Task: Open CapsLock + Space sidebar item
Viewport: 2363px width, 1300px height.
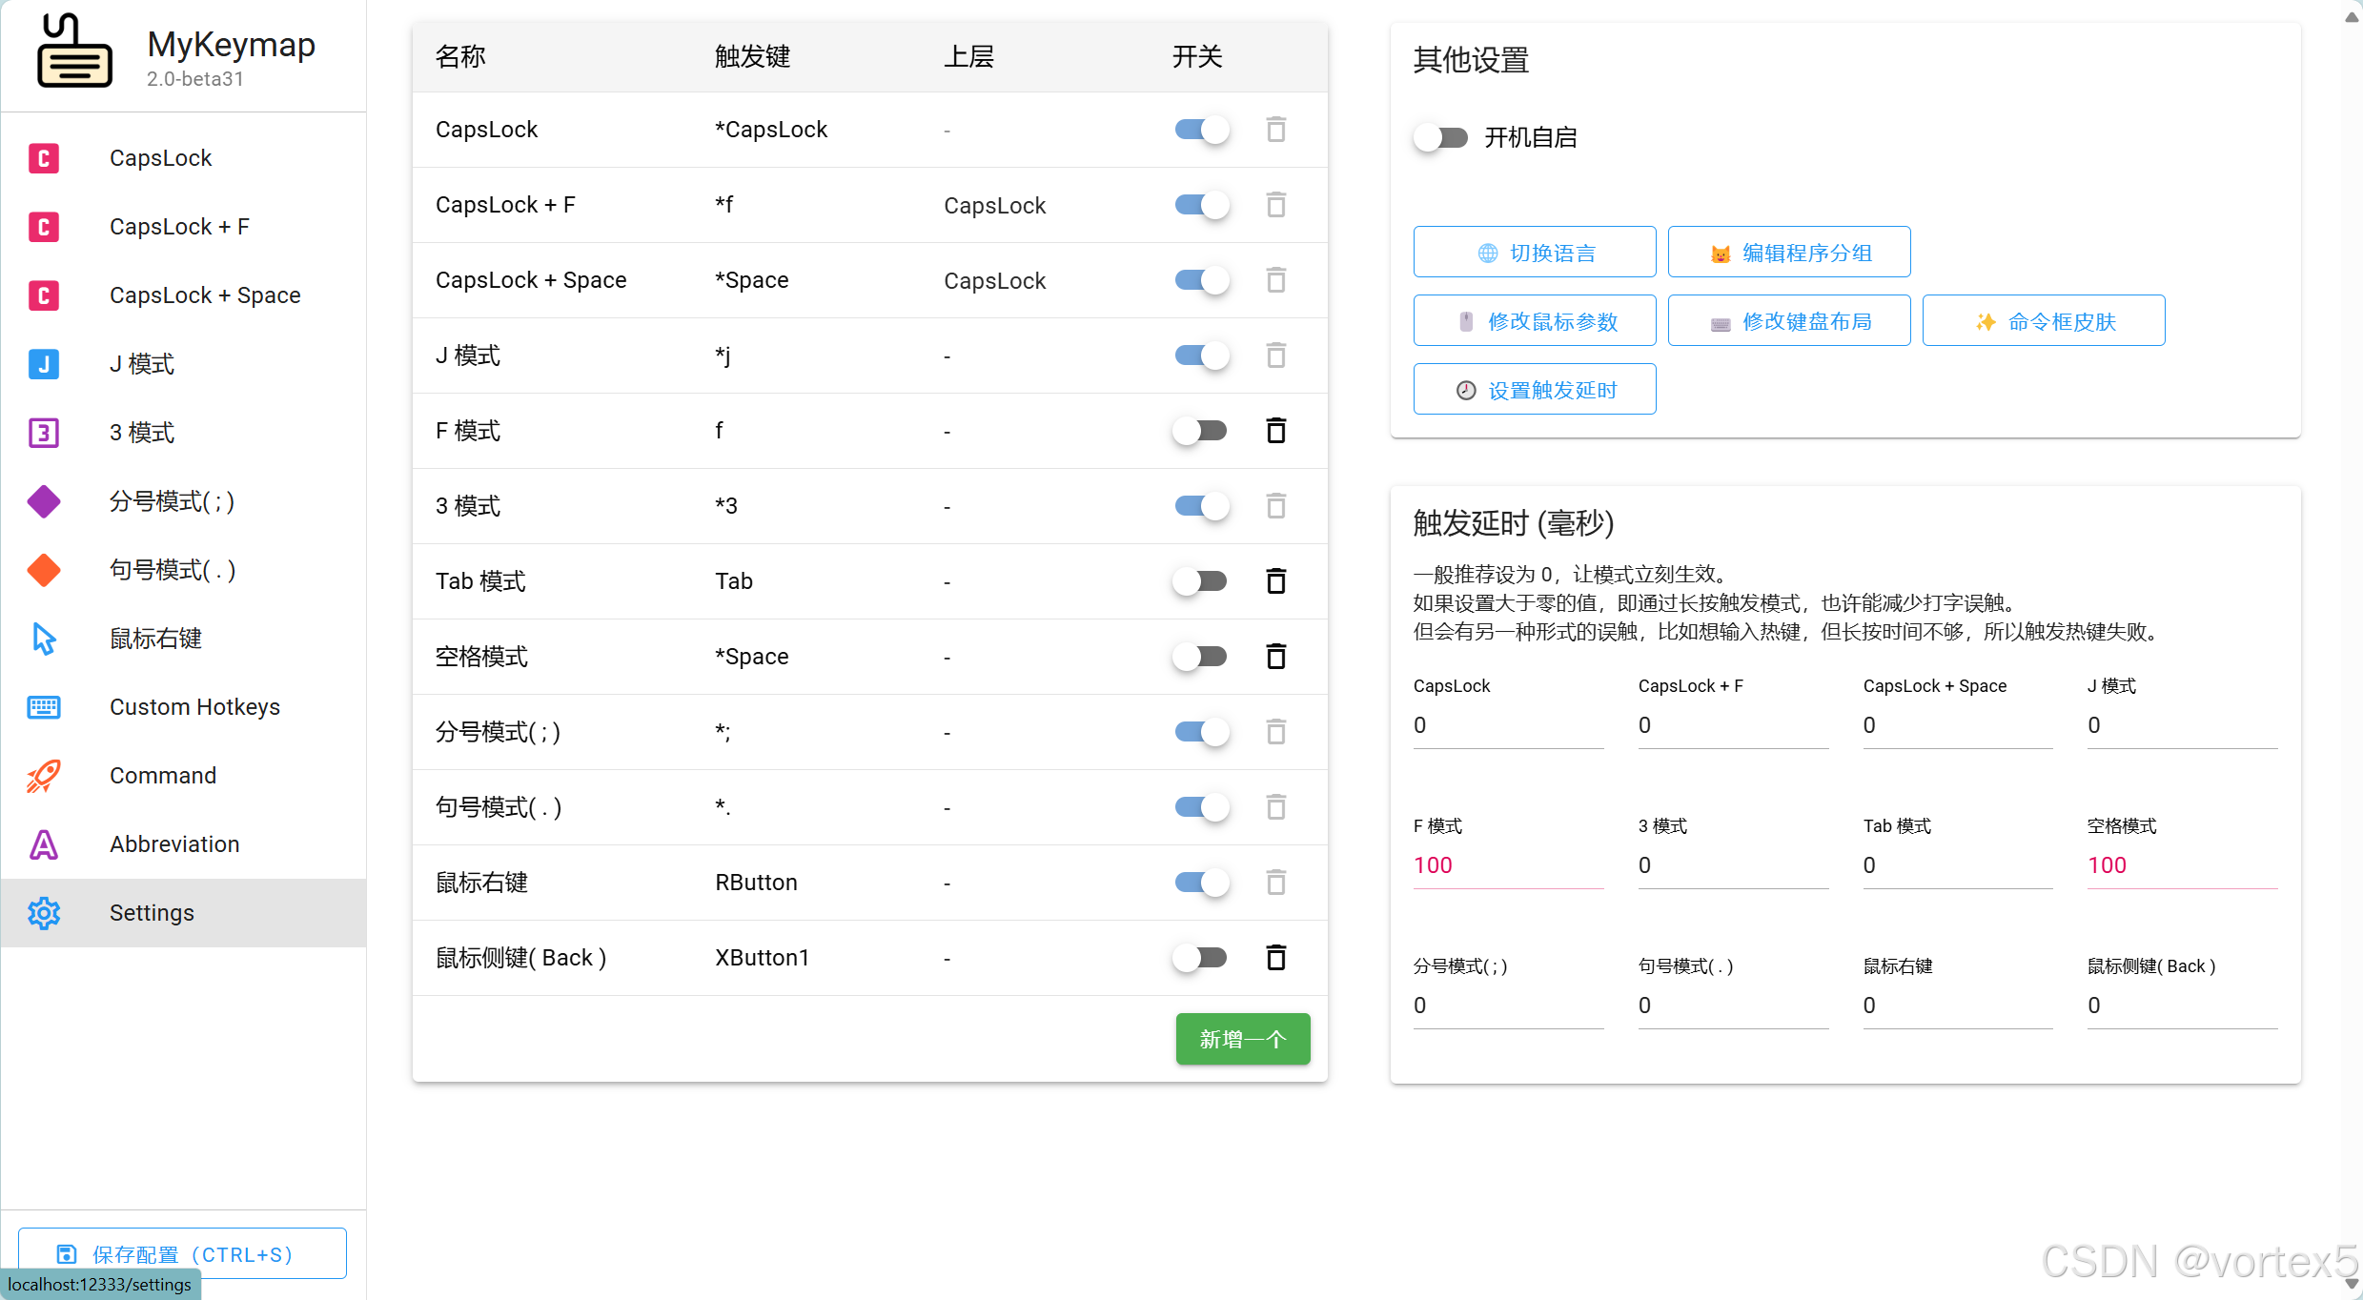Action: click(184, 295)
